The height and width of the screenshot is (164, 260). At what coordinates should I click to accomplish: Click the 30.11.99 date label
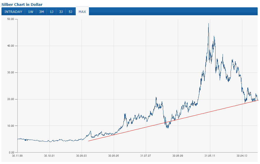17,156
